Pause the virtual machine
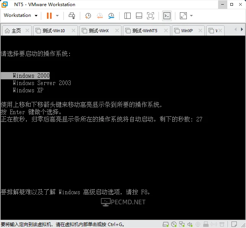Viewport: 246px width, 228px height. 49,16
